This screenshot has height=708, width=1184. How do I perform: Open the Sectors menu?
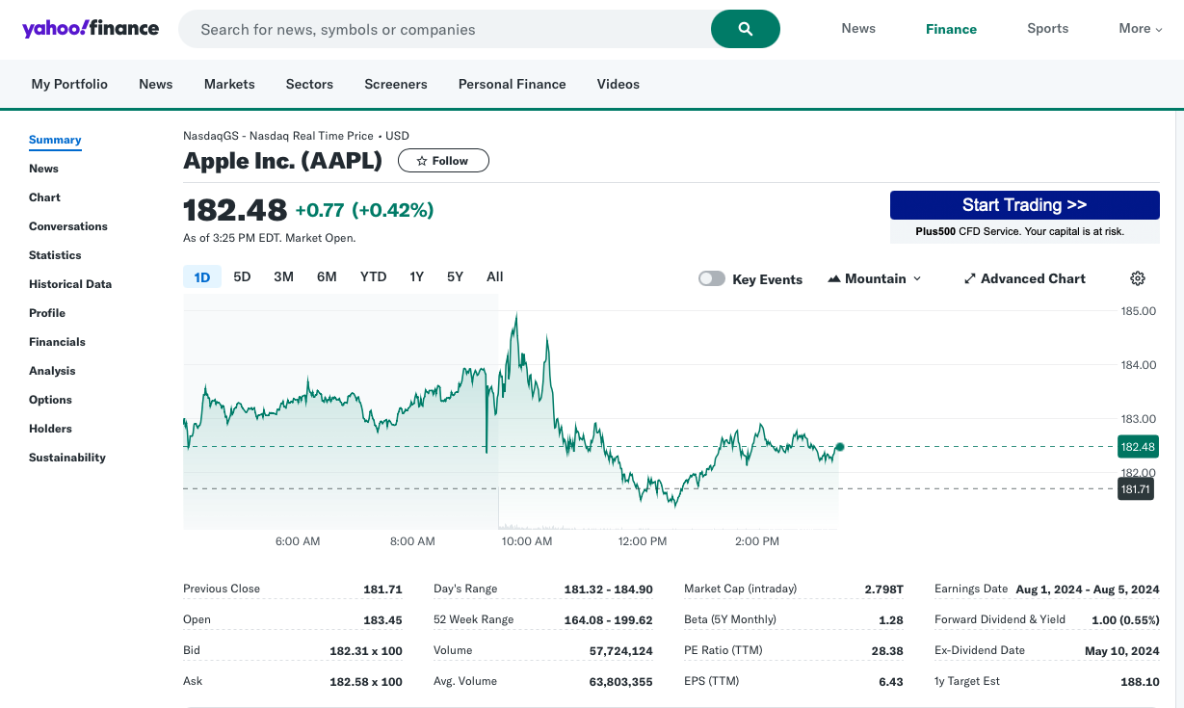309,84
